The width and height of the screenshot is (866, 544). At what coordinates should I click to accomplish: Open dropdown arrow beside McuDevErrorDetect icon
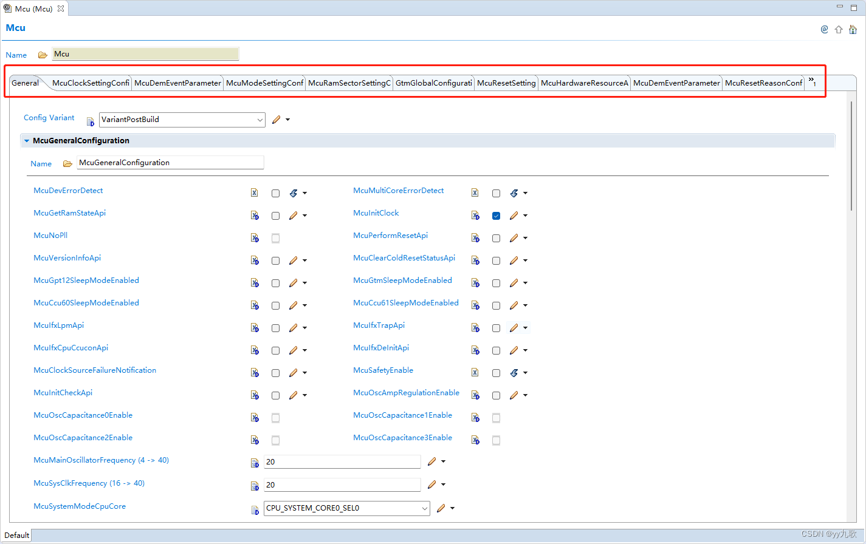(304, 193)
